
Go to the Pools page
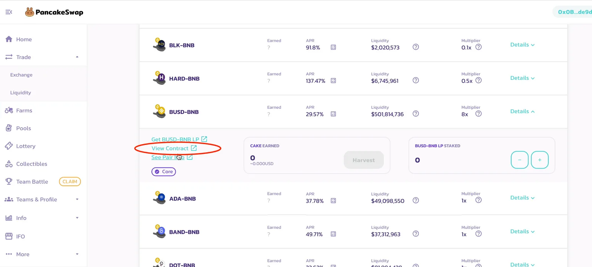click(24, 128)
